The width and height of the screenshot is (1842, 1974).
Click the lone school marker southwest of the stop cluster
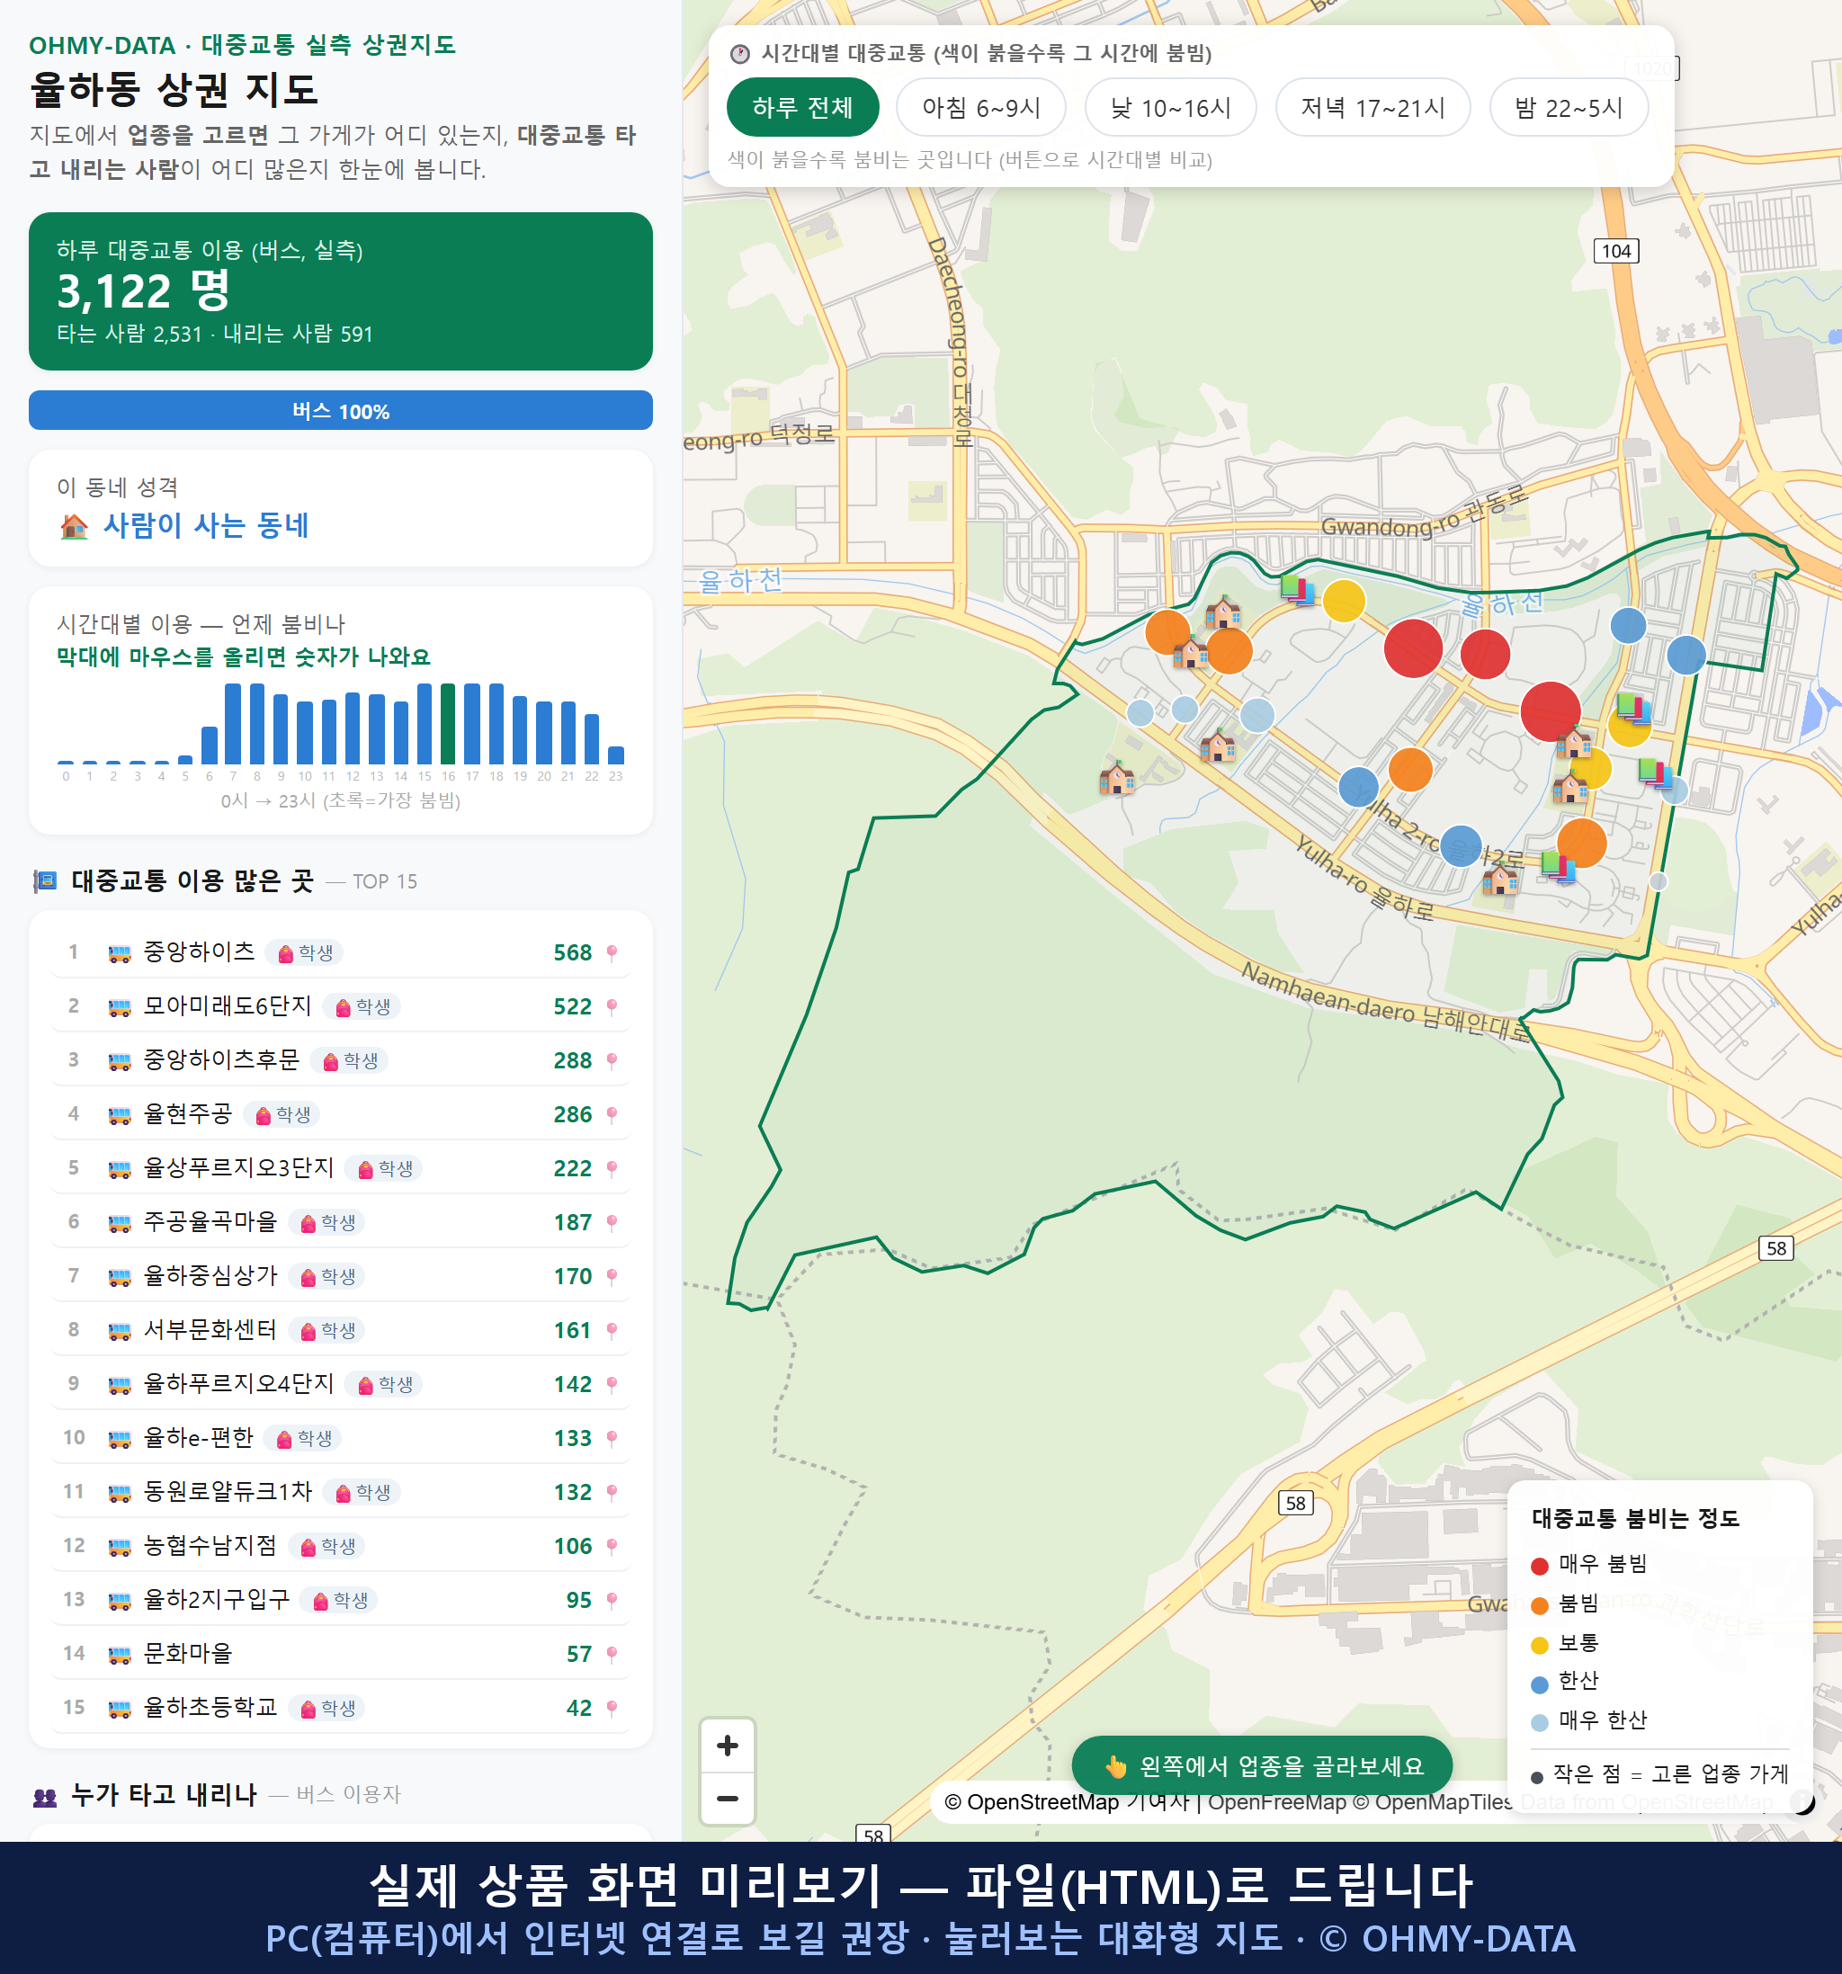[1116, 778]
